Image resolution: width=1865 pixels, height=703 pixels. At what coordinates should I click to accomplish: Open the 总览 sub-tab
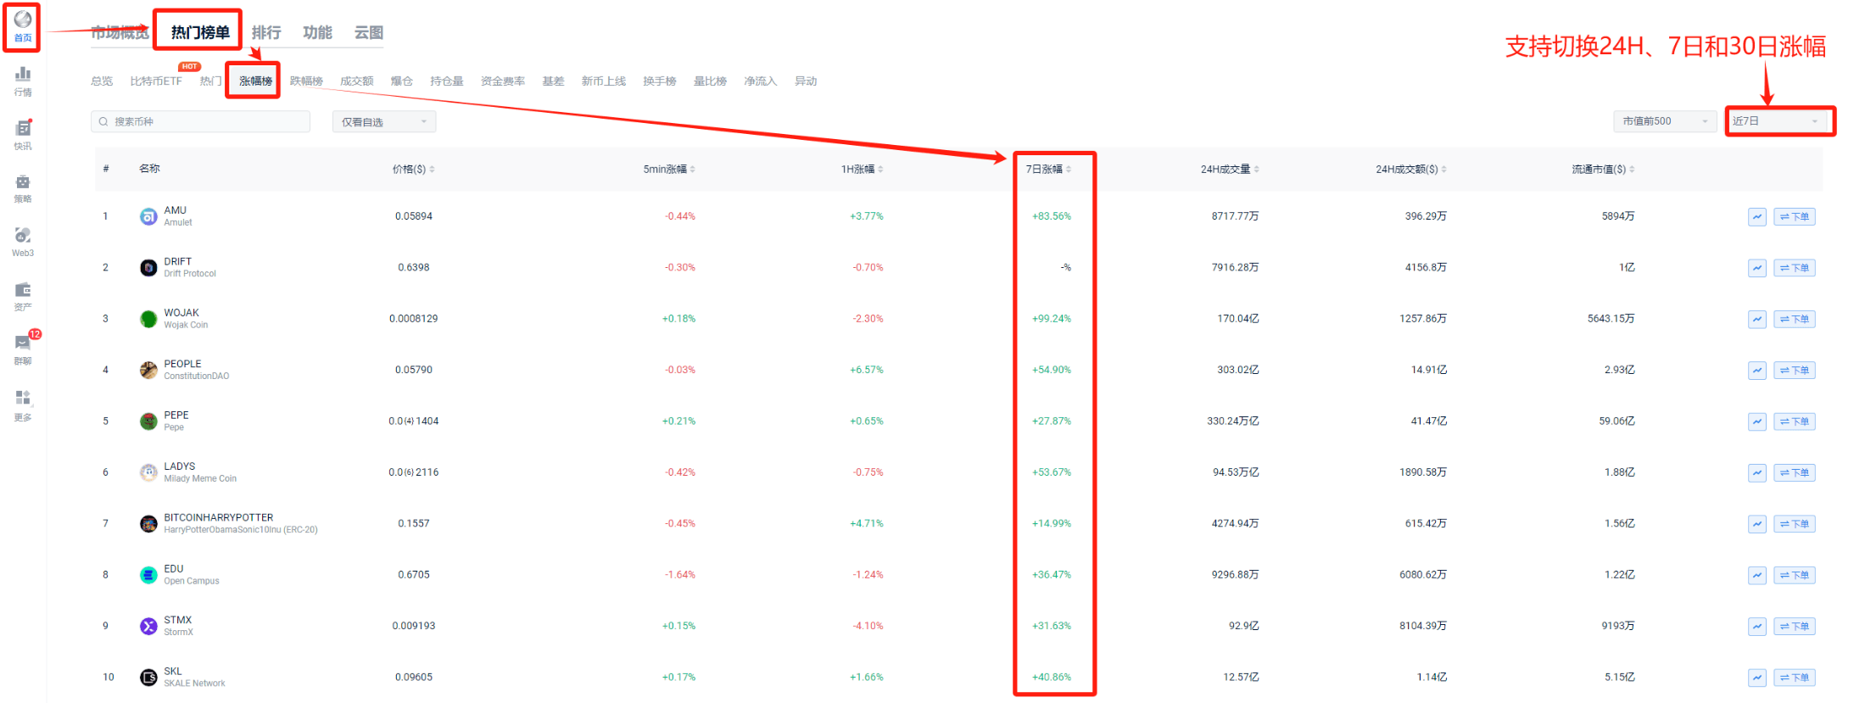pyautogui.click(x=102, y=81)
